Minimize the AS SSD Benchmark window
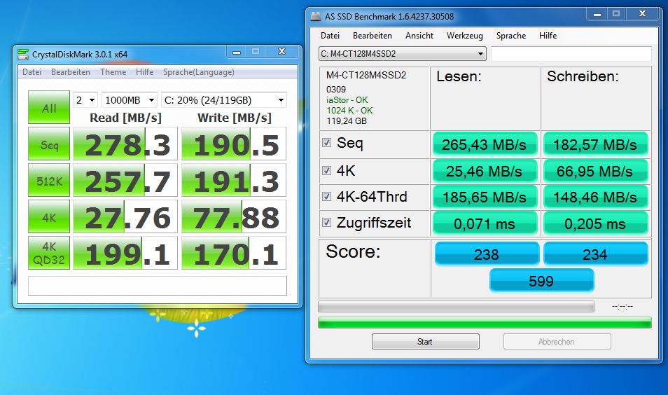The width and height of the screenshot is (668, 395). [597, 14]
